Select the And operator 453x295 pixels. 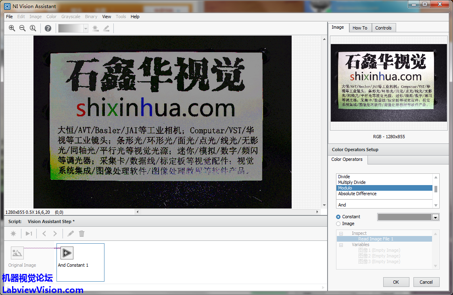[x=384, y=205]
